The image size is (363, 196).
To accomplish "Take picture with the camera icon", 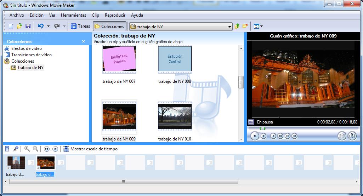I will (x=352, y=136).
